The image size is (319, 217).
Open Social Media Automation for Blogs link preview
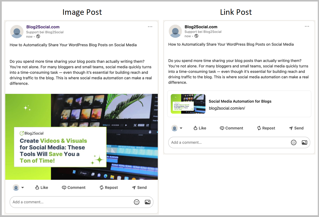coord(239,104)
